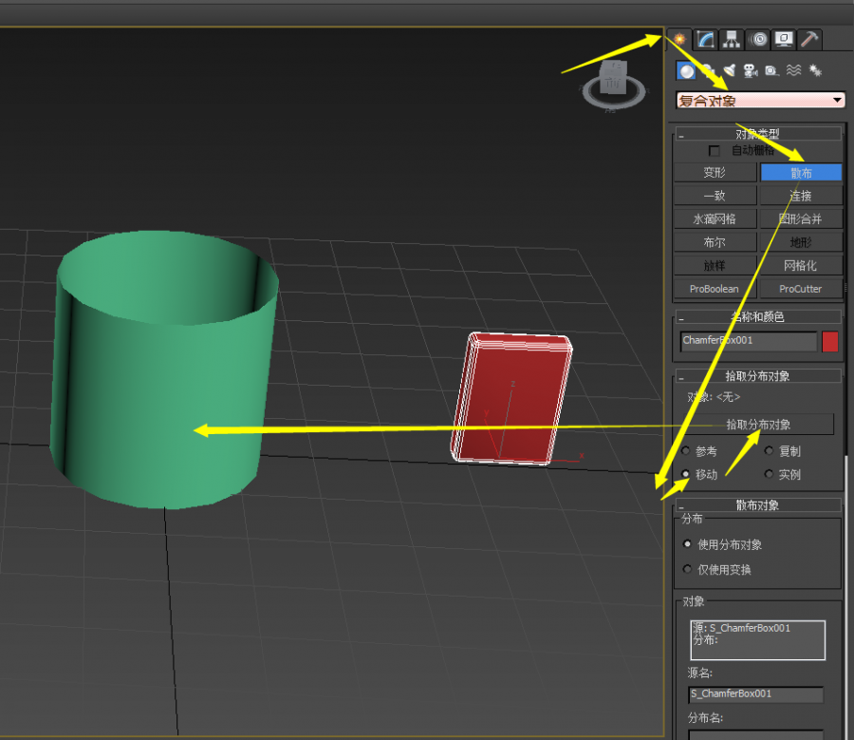The width and height of the screenshot is (854, 740).
Task: Select the 参考 radio option
Action: [686, 451]
